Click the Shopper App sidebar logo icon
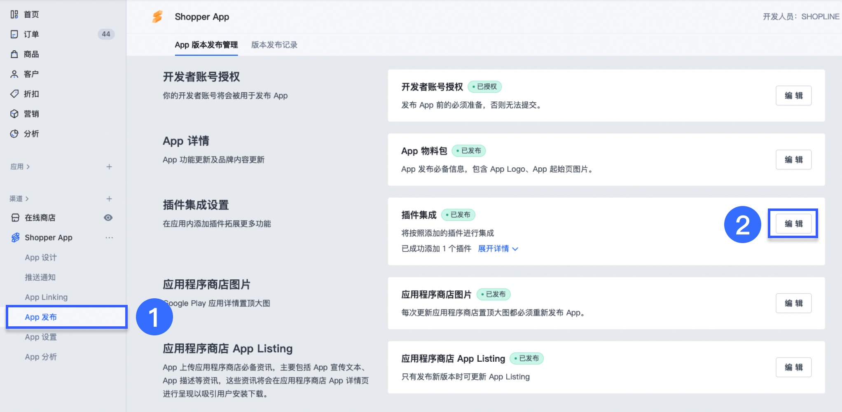This screenshot has height=412, width=842. coord(15,237)
